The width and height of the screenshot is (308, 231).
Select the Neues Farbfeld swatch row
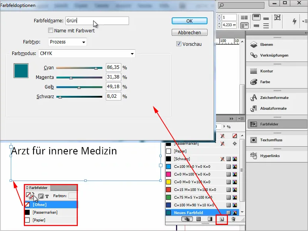point(203,213)
